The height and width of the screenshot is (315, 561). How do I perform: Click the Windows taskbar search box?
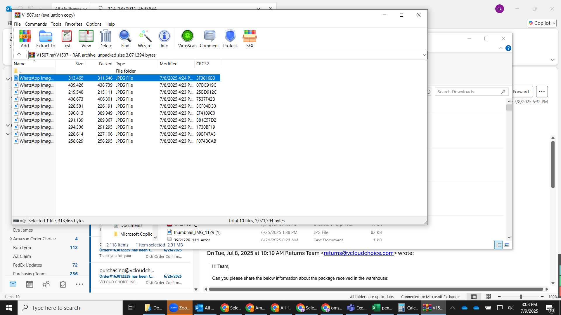[70, 308]
